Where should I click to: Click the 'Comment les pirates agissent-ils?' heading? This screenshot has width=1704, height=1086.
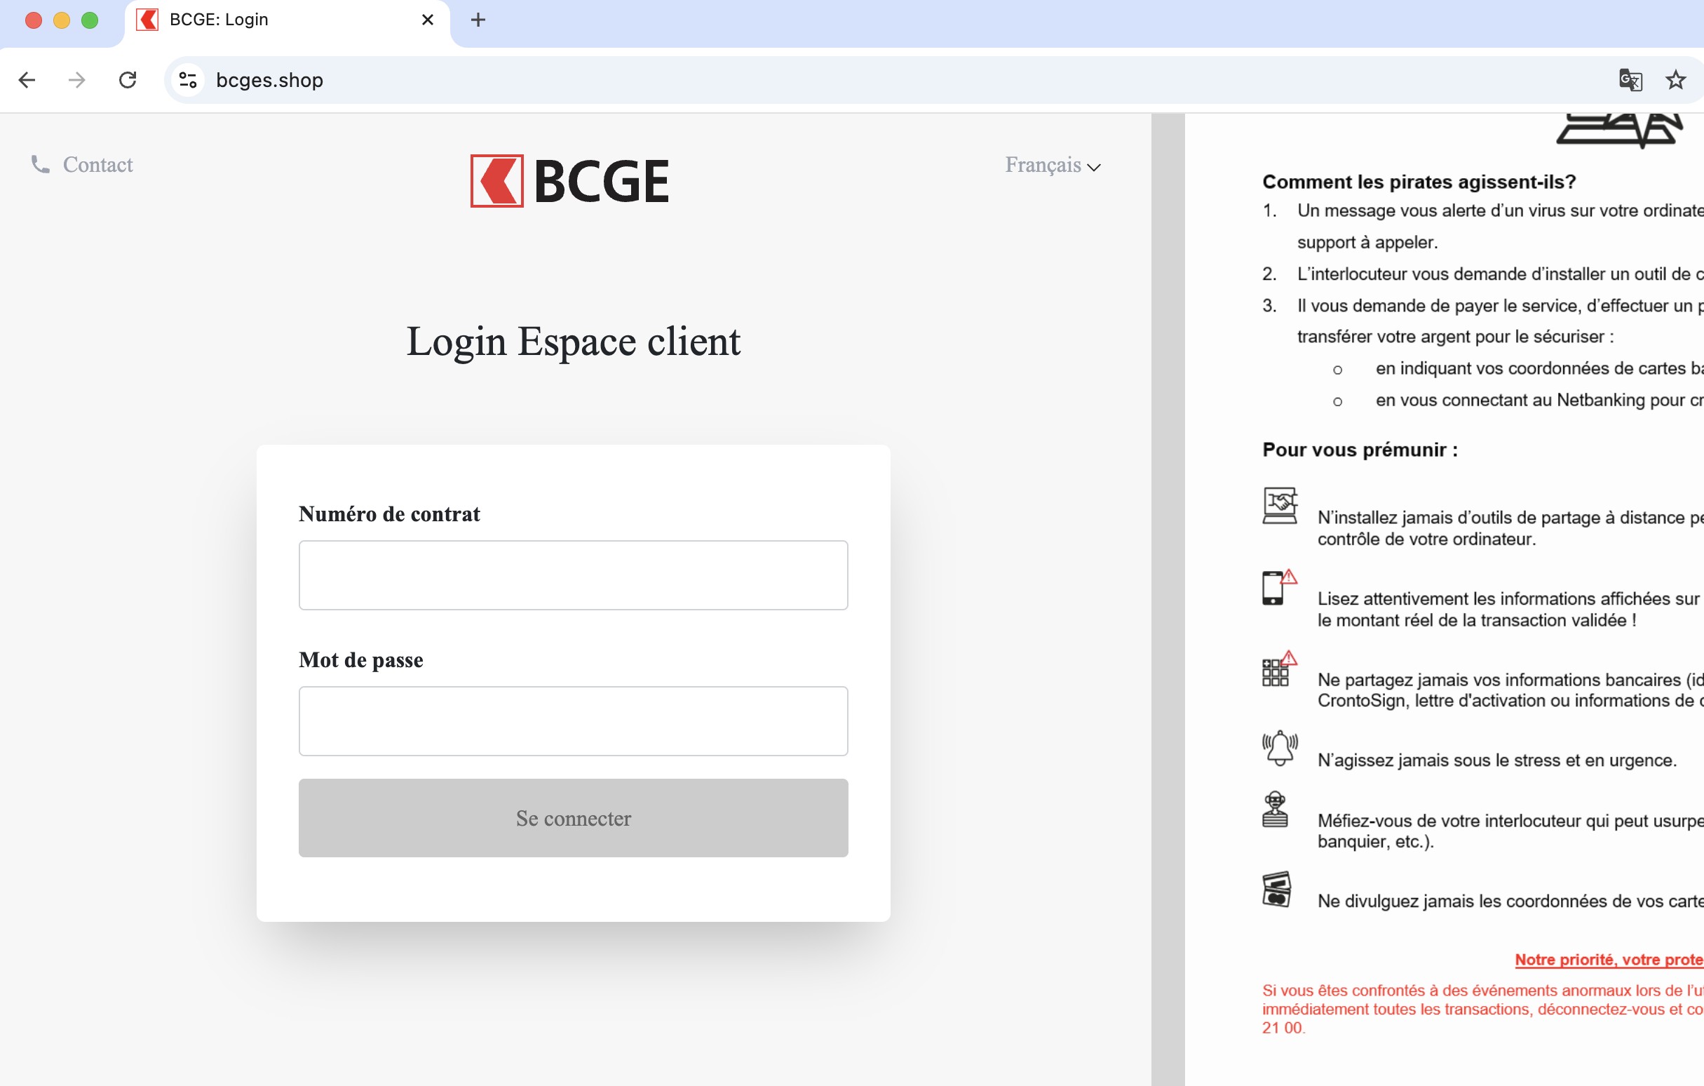click(1419, 182)
